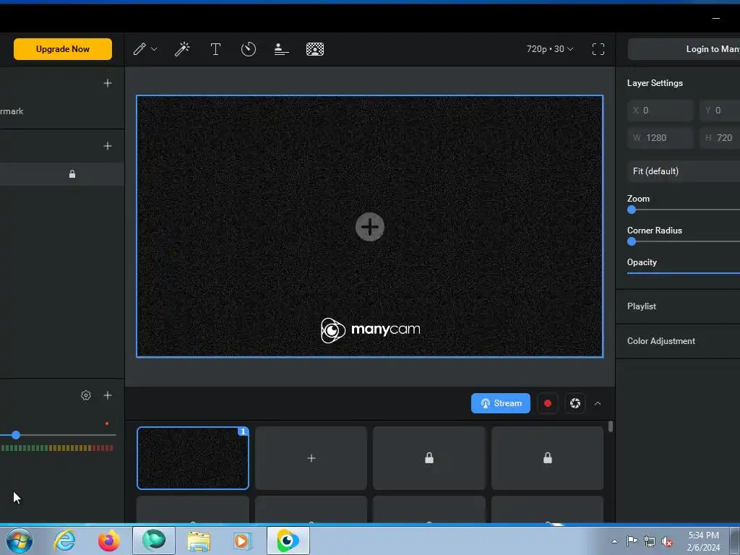The height and width of the screenshot is (555, 740).
Task: Click the Action Center flag tray icon
Action: point(632,541)
